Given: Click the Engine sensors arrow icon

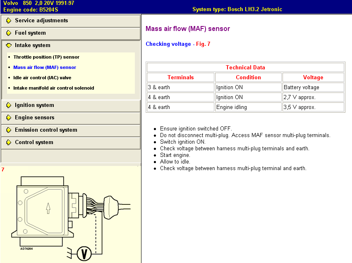Looking at the screenshot, I should [9, 118].
